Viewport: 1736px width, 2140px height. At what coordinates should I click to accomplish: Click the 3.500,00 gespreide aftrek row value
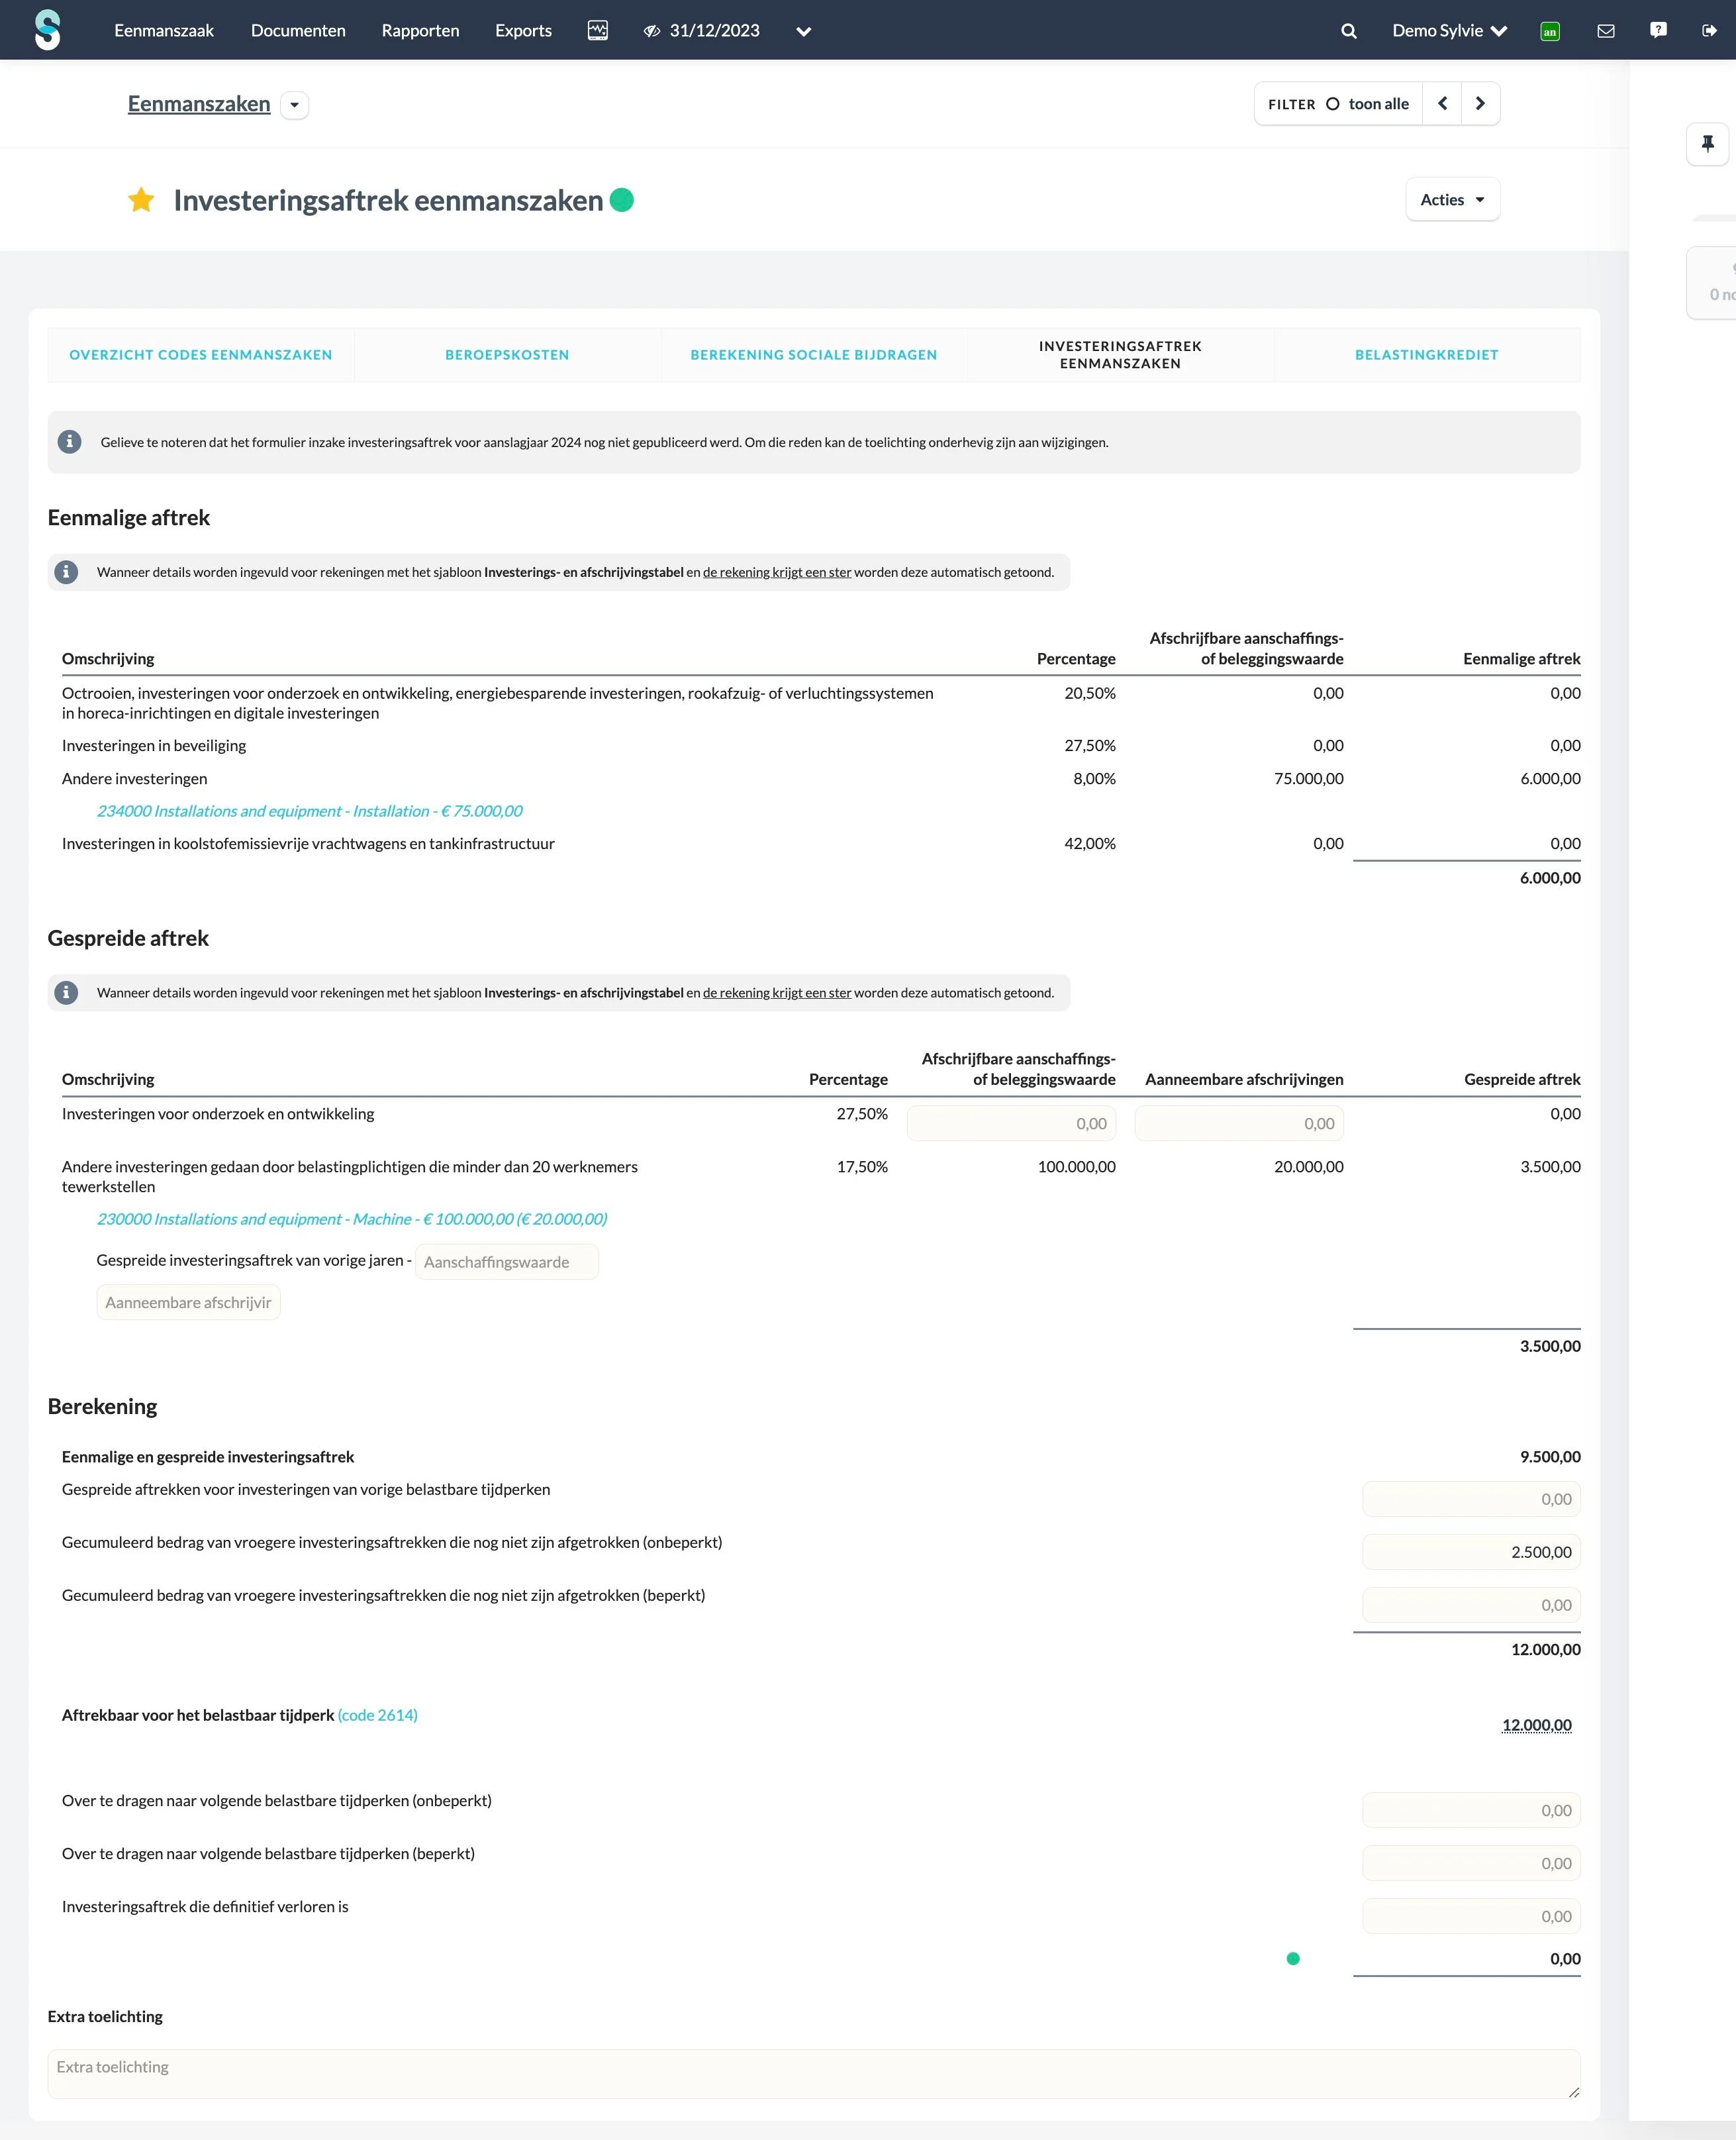[x=1550, y=1166]
